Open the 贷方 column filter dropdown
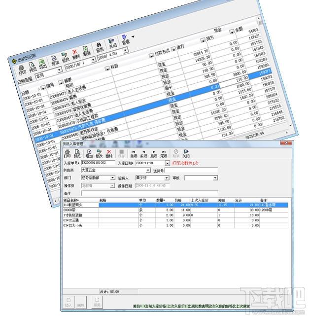Viewport: 309px width, 317px height. coord(203,40)
